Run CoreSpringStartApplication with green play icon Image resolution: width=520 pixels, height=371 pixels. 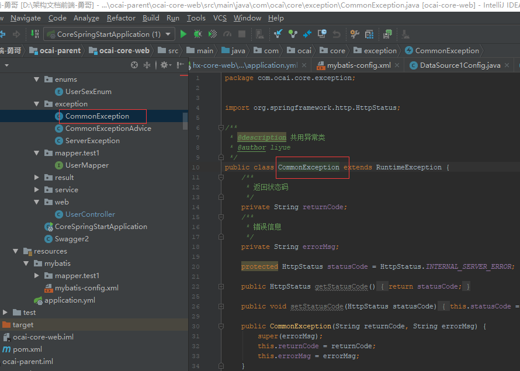pos(183,34)
